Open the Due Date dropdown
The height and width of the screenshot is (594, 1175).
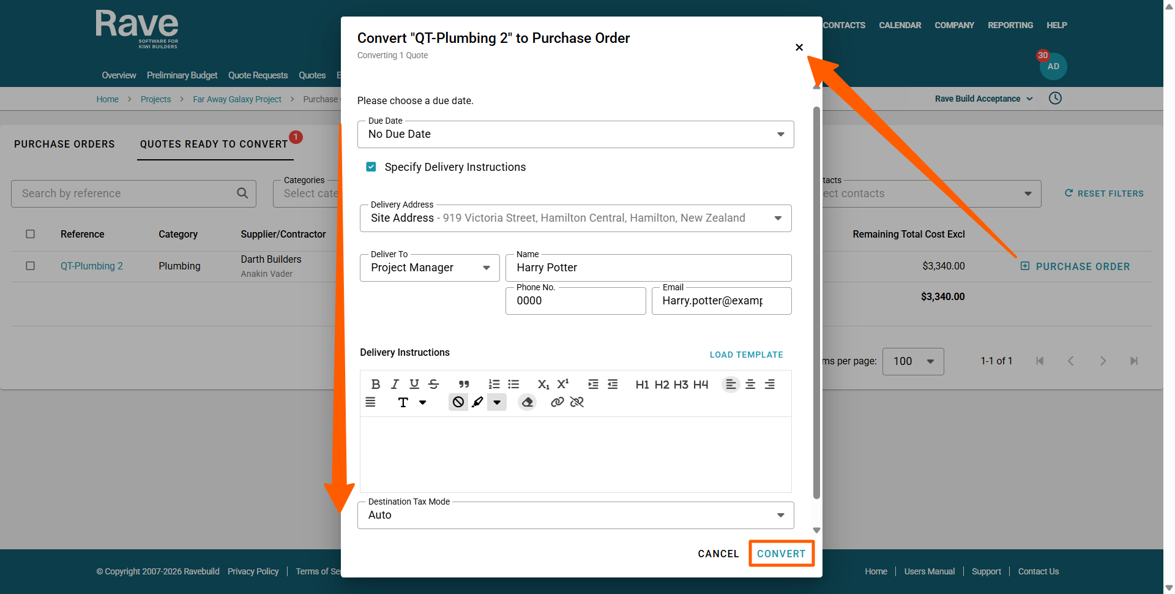coord(575,134)
